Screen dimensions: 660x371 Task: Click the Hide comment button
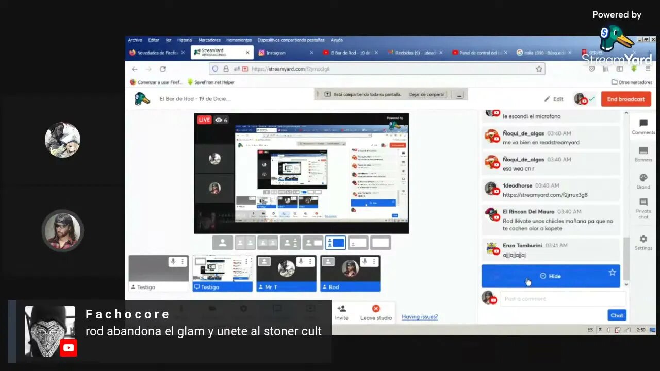point(550,276)
